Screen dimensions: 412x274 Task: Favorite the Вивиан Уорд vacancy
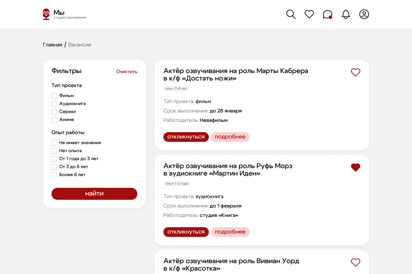(x=355, y=263)
